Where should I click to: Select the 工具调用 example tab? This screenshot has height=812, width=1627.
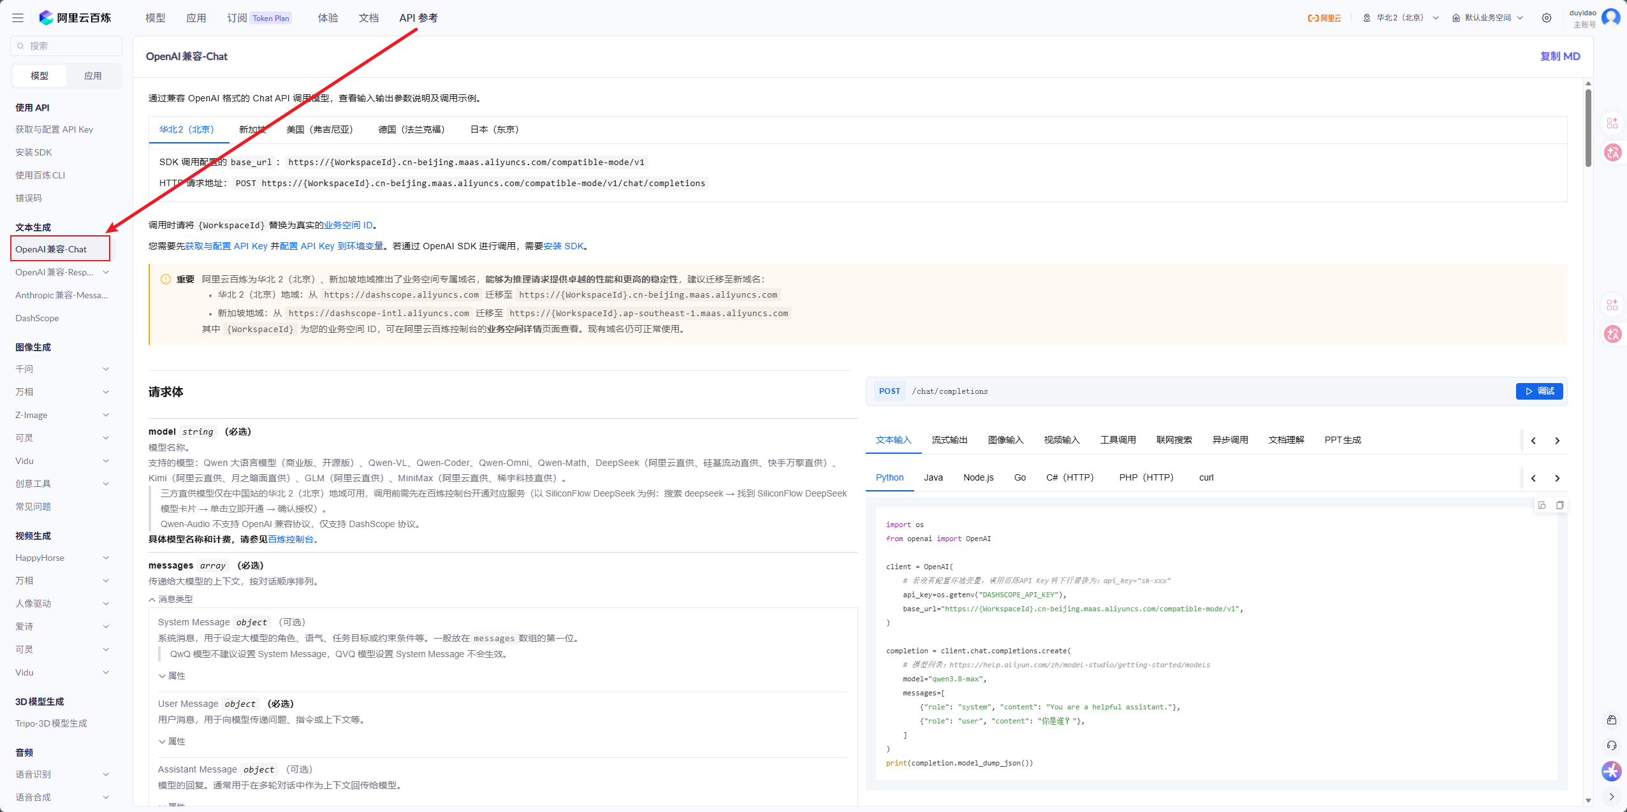click(1118, 440)
